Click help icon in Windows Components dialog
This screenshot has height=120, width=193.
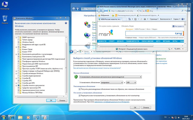(x=66, y=23)
